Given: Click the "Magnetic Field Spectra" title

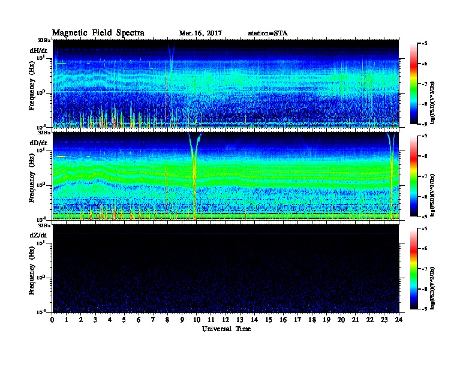Looking at the screenshot, I should (98, 33).
